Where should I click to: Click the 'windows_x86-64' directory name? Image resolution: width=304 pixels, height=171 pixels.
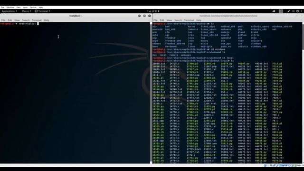point(282,27)
